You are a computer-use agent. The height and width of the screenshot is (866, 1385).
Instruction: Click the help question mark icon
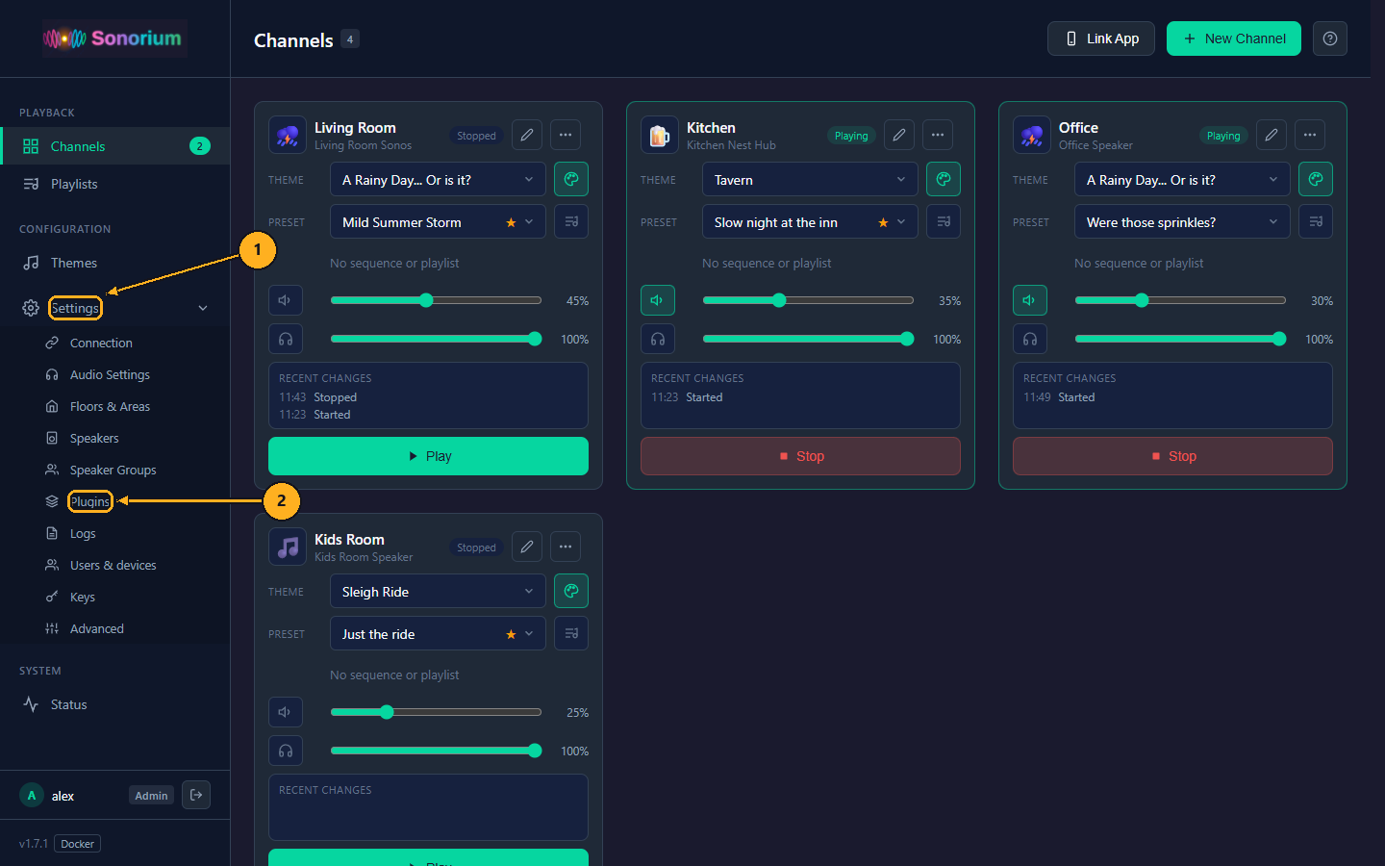[x=1330, y=38]
